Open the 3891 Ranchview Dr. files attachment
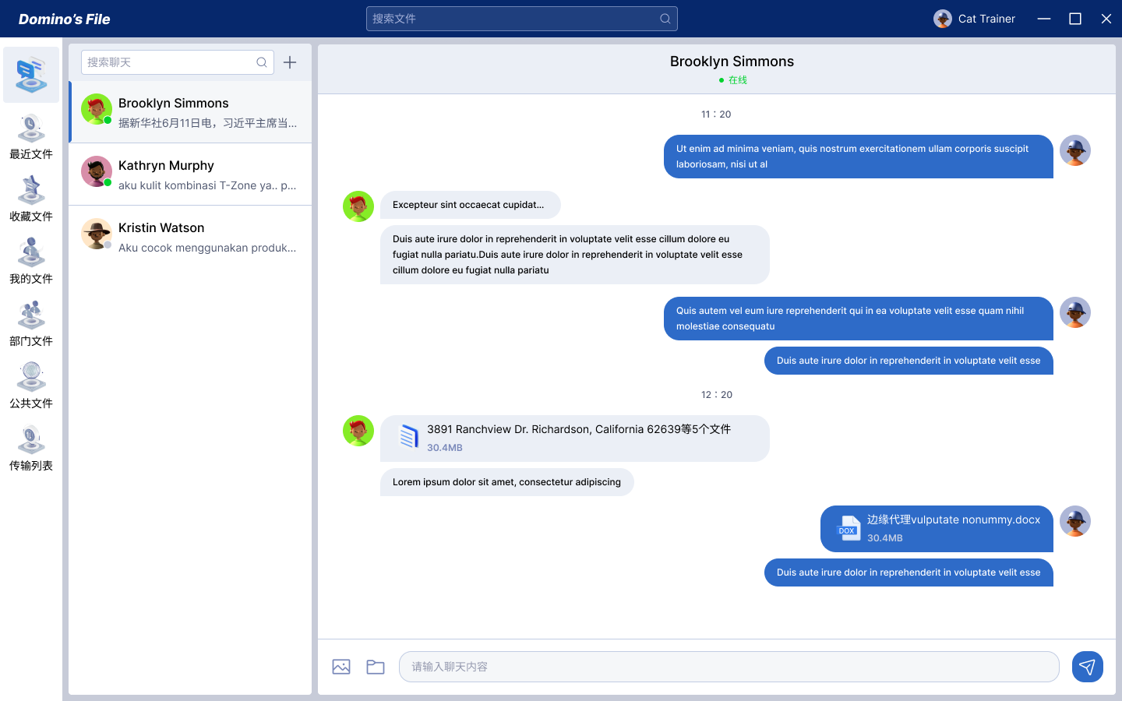 pos(574,438)
